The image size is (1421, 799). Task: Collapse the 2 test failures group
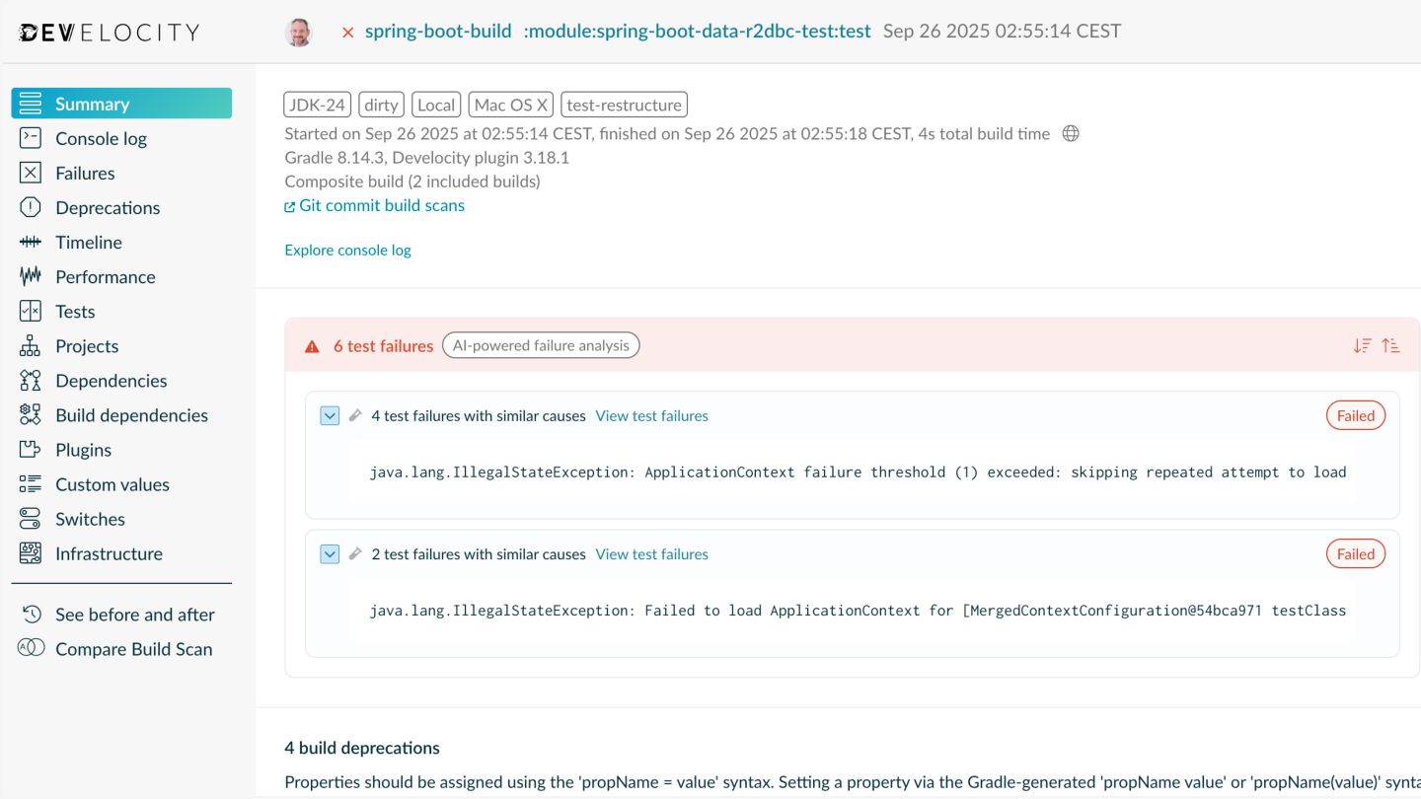[x=330, y=553]
